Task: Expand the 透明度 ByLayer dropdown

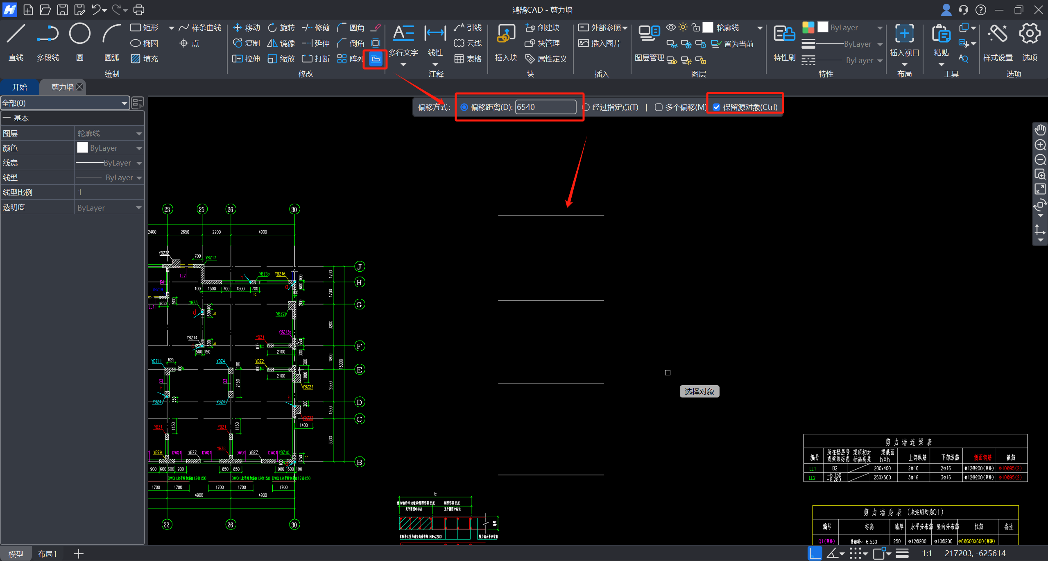Action: (x=139, y=208)
